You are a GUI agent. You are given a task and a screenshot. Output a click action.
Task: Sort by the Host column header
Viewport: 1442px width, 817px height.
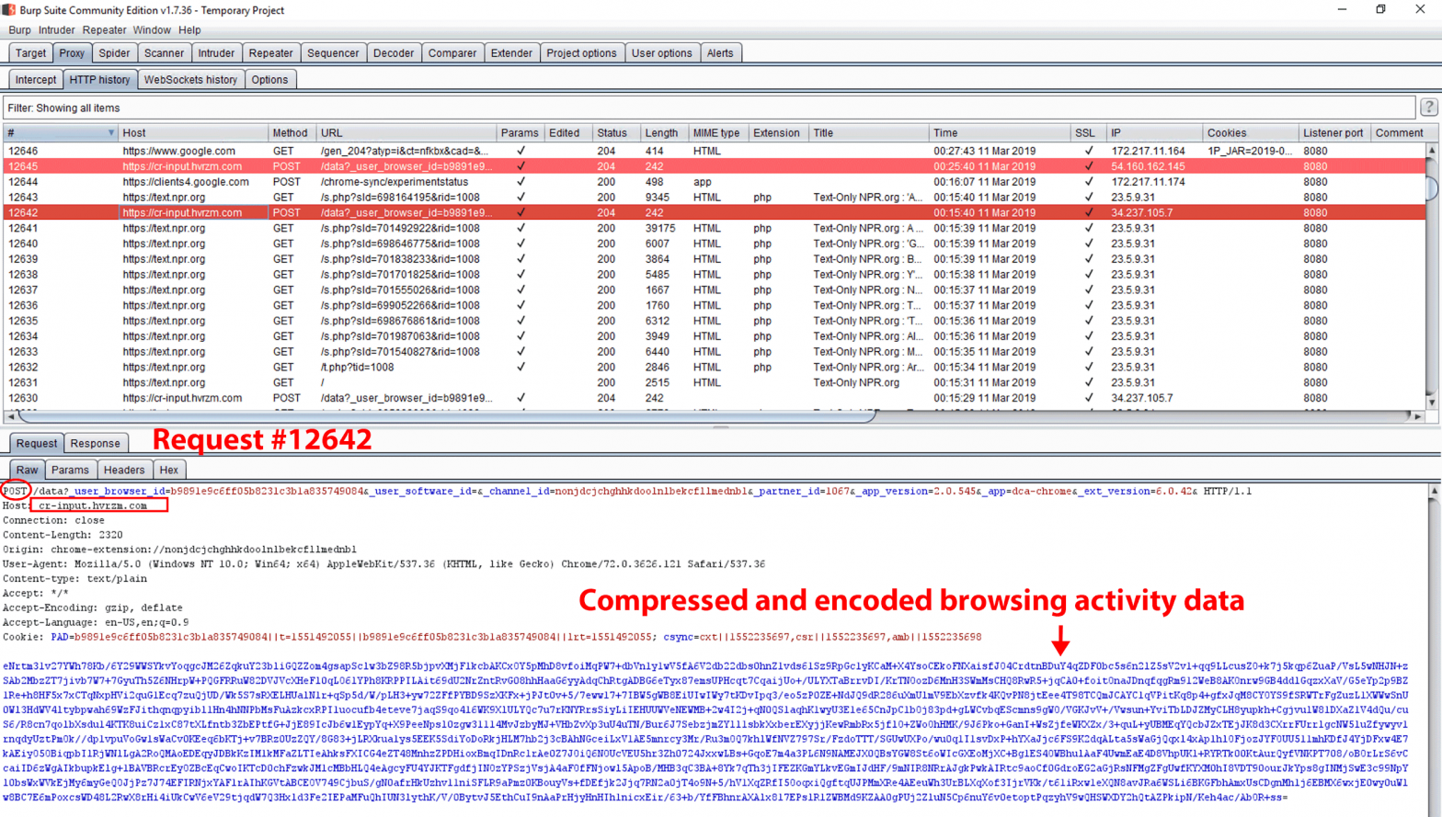192,133
